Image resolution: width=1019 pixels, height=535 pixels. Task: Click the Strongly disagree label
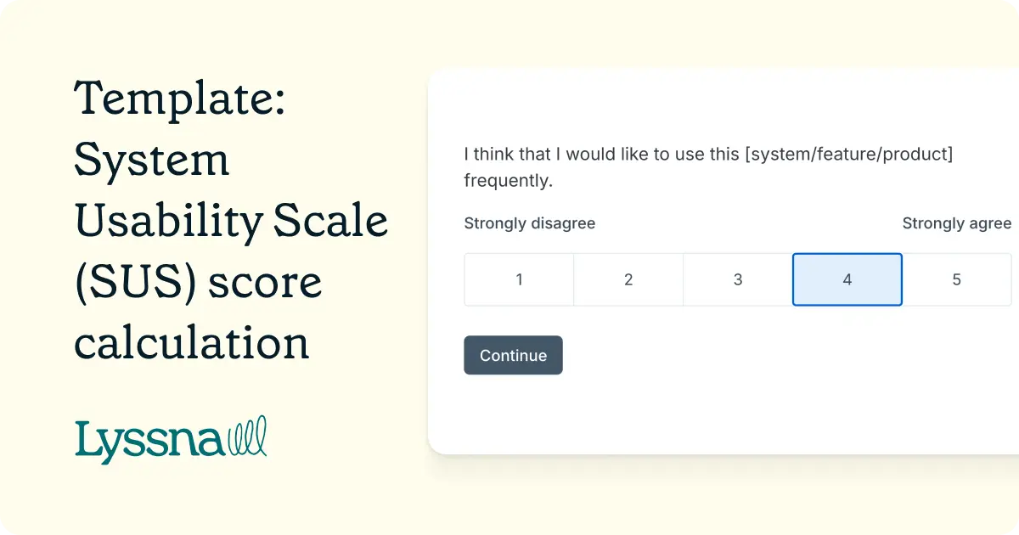click(x=529, y=223)
